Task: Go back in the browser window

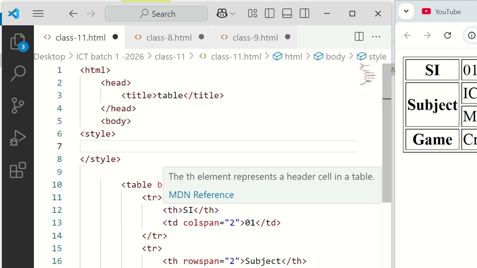Action: pyautogui.click(x=407, y=35)
